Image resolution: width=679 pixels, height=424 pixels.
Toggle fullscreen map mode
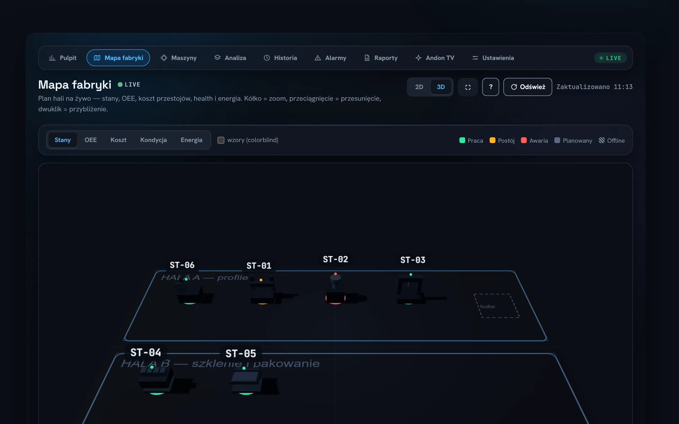[x=468, y=87]
